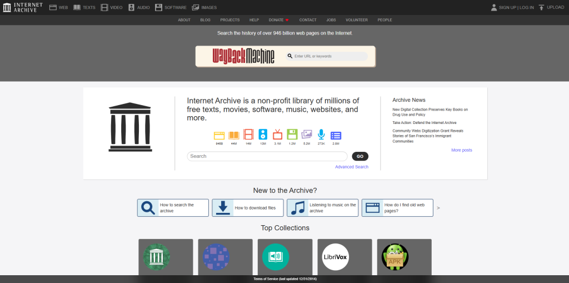Image resolution: width=569 pixels, height=283 pixels.
Task: Open How to download files card
Action: coord(248,208)
